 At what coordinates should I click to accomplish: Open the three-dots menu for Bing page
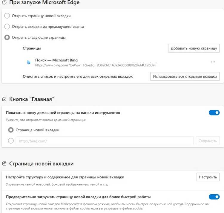coord(213,62)
